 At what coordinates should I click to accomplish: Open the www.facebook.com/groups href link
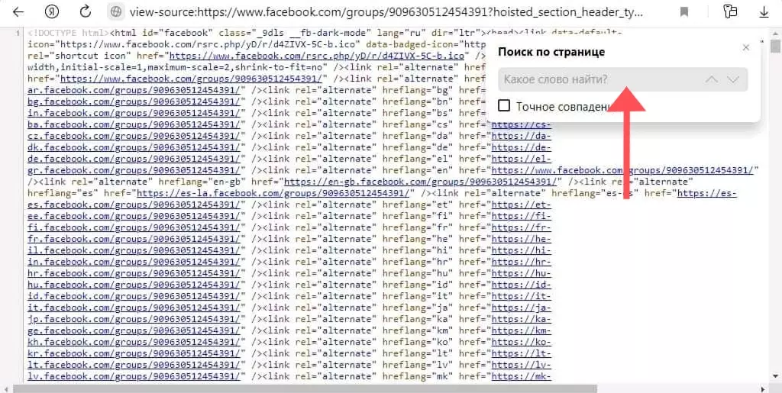pos(193,79)
